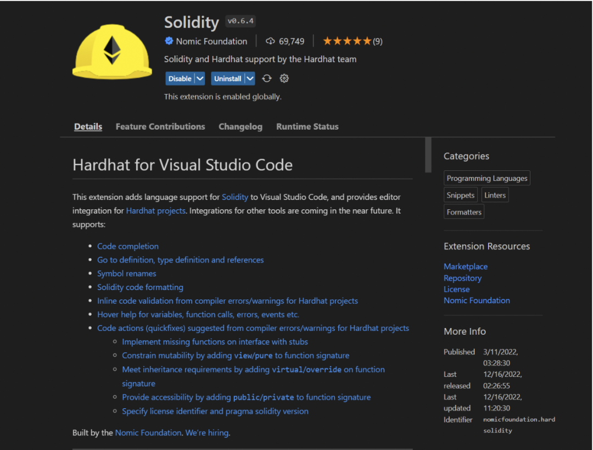Switch to the Details tab
Image resolution: width=593 pixels, height=450 pixels.
88,126
